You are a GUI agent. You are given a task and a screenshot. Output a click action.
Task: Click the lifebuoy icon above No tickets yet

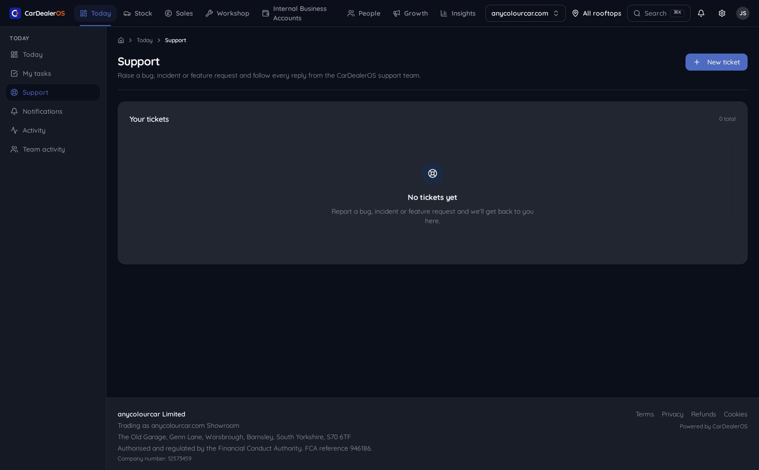coord(433,173)
